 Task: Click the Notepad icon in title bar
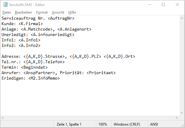click(5, 5)
